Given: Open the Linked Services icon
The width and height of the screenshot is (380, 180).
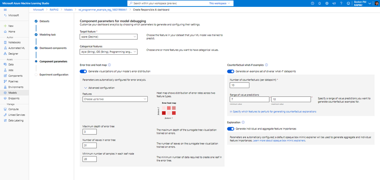Looking at the screenshot, I should tap(5, 115).
